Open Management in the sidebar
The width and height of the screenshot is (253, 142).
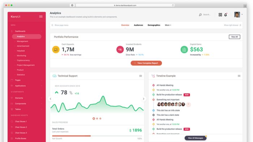click(22, 41)
